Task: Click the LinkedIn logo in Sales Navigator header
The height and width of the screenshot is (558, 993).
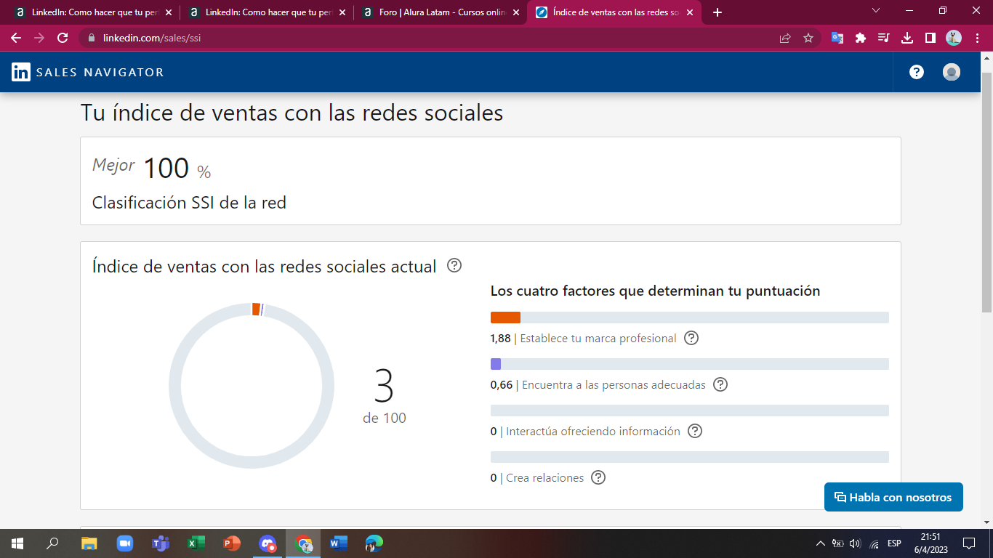Action: click(x=21, y=72)
